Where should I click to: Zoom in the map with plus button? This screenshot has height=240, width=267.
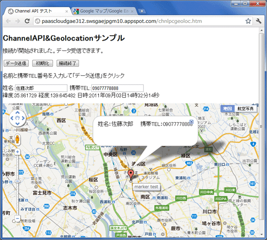click(18, 152)
